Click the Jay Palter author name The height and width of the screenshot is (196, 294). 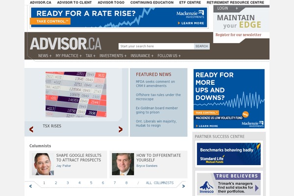[64, 166]
